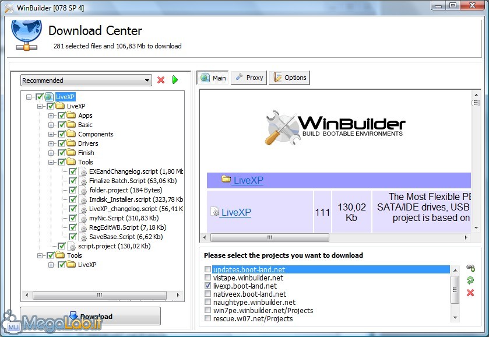This screenshot has height=337, width=489.
Task: Collapse the LiveXP subfolder containing Apps
Action: [x=40, y=106]
